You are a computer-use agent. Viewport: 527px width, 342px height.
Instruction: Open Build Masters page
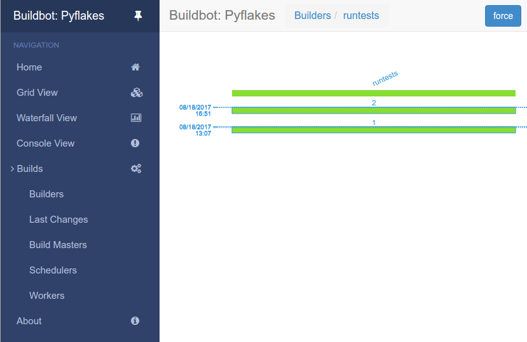click(58, 245)
